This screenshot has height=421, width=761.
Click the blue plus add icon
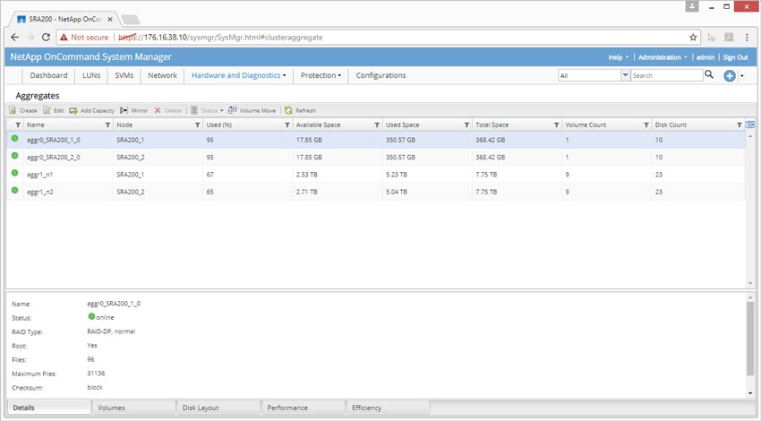(x=730, y=76)
